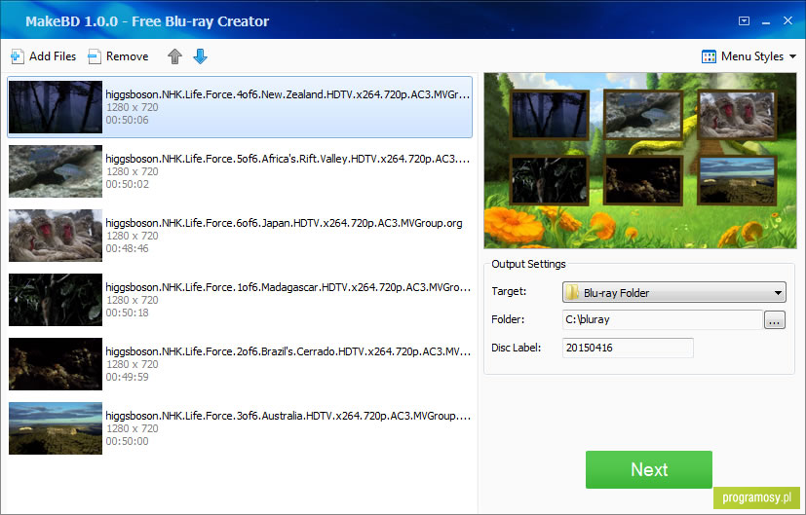The width and height of the screenshot is (806, 515).
Task: Move selected file down with blue arrow
Action: [200, 56]
